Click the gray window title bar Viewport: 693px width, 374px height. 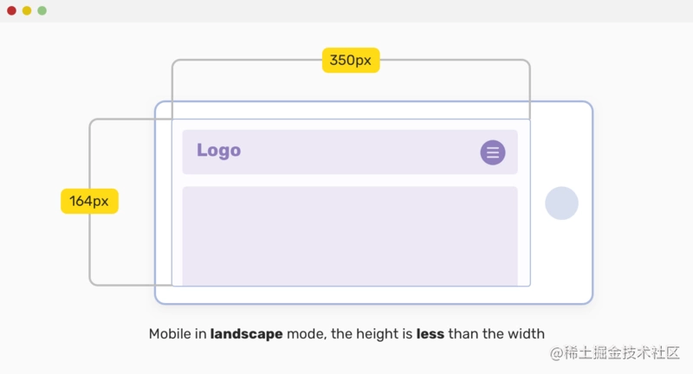tap(346, 10)
